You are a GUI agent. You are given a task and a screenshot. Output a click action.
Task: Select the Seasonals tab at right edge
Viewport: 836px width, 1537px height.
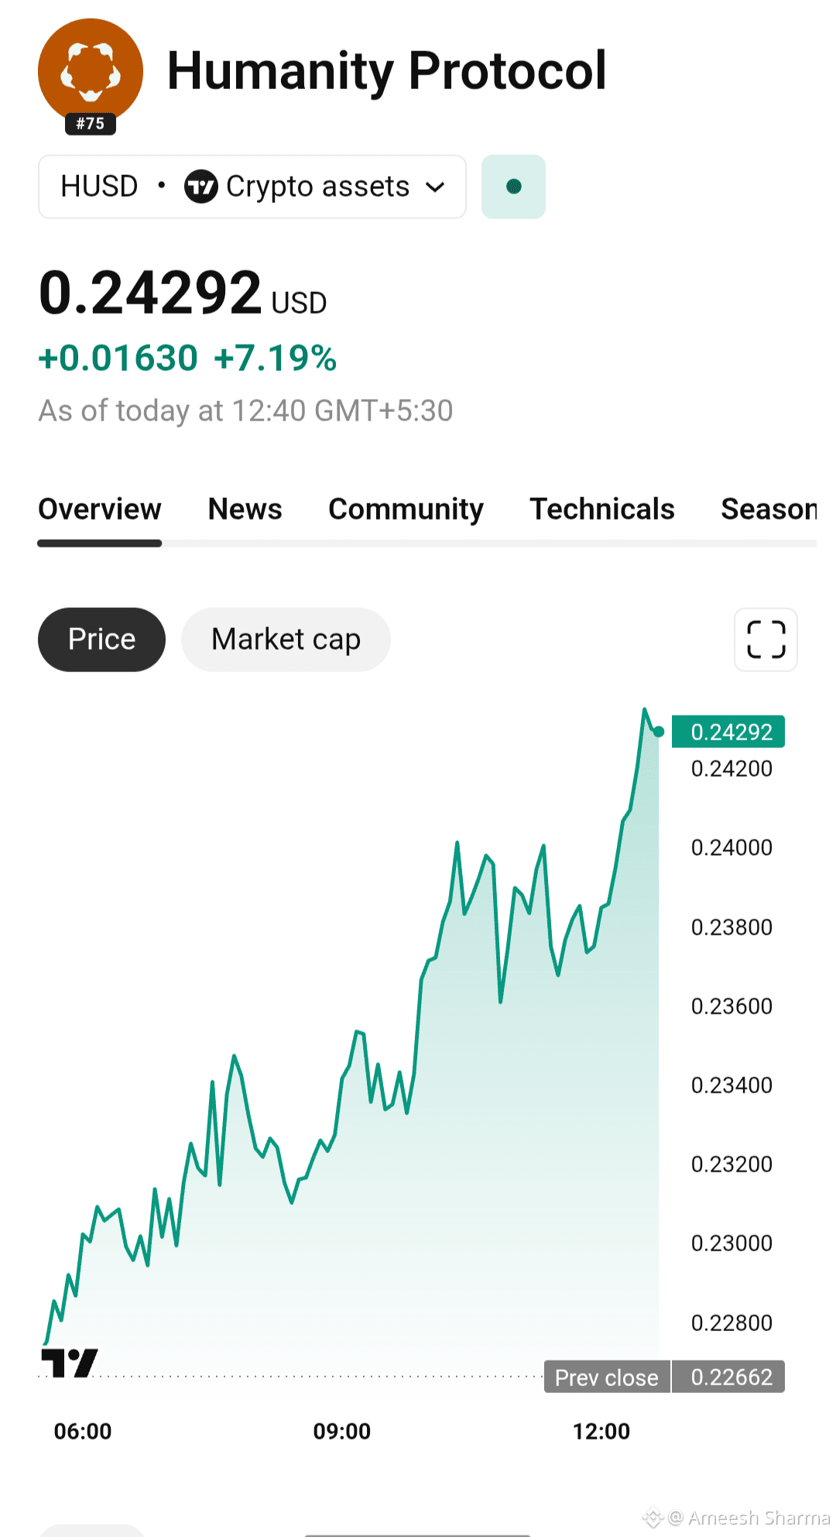(769, 509)
